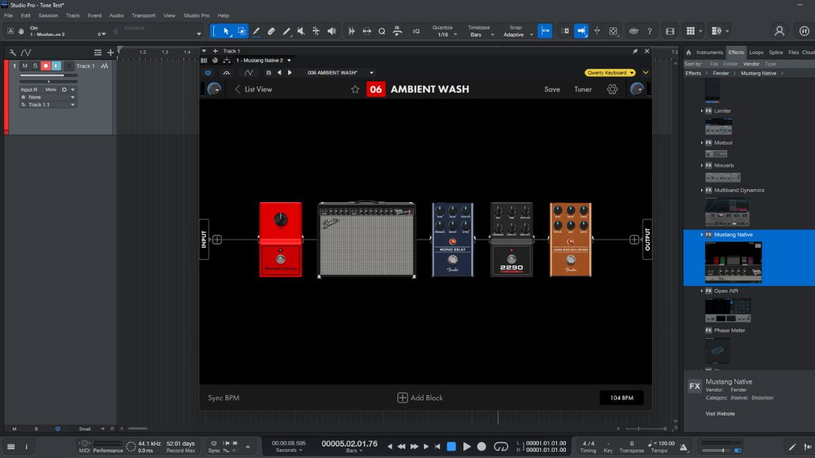Click the Simple Comp red pedal

(x=280, y=240)
